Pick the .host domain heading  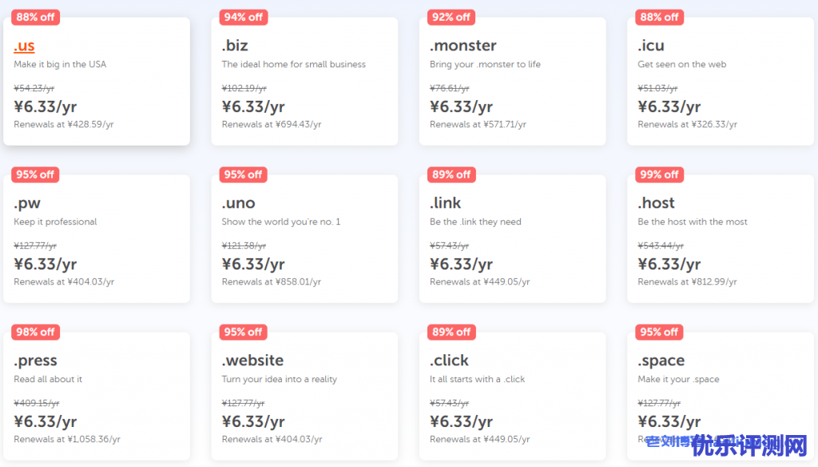(657, 203)
